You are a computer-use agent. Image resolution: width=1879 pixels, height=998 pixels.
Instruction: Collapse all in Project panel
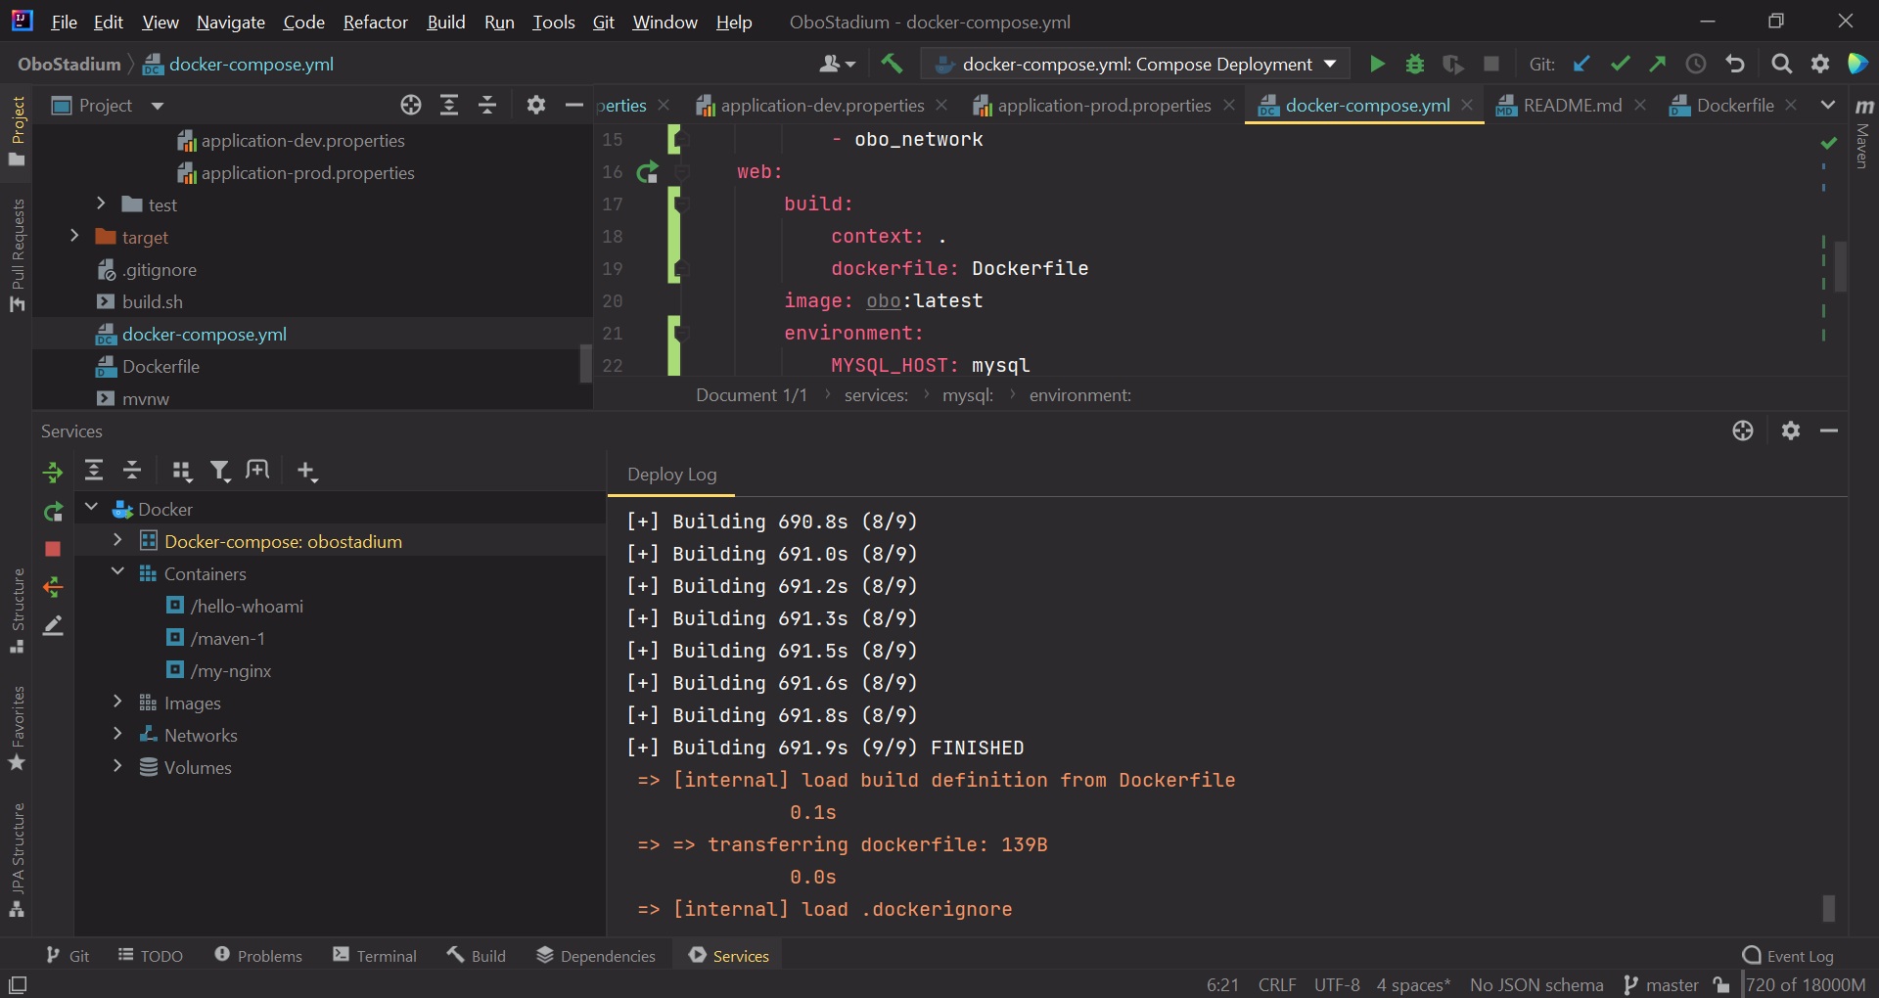point(487,105)
